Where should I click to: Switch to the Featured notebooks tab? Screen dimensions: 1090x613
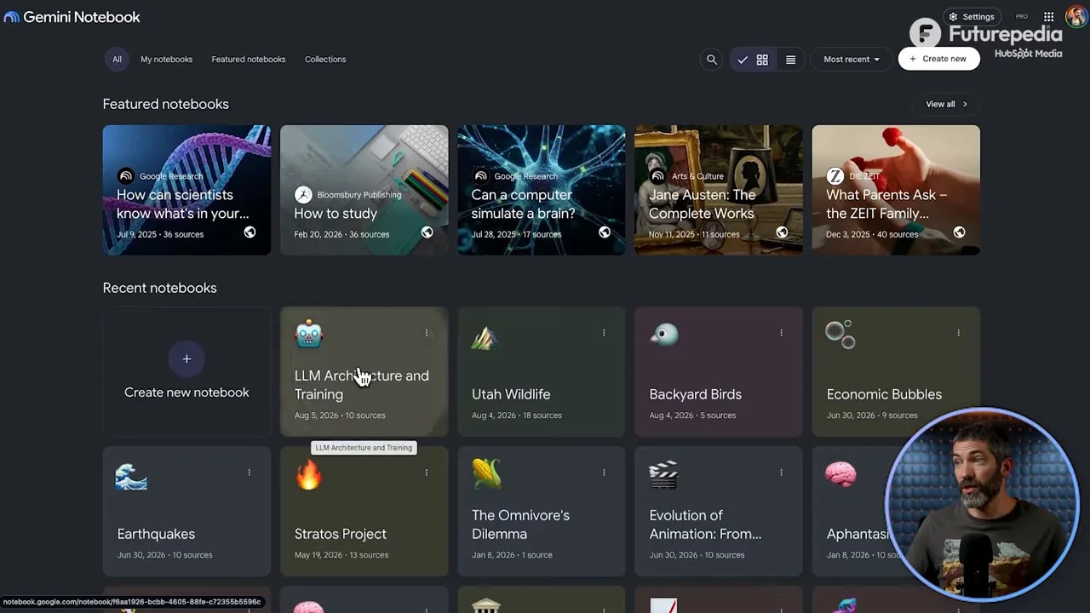click(249, 60)
